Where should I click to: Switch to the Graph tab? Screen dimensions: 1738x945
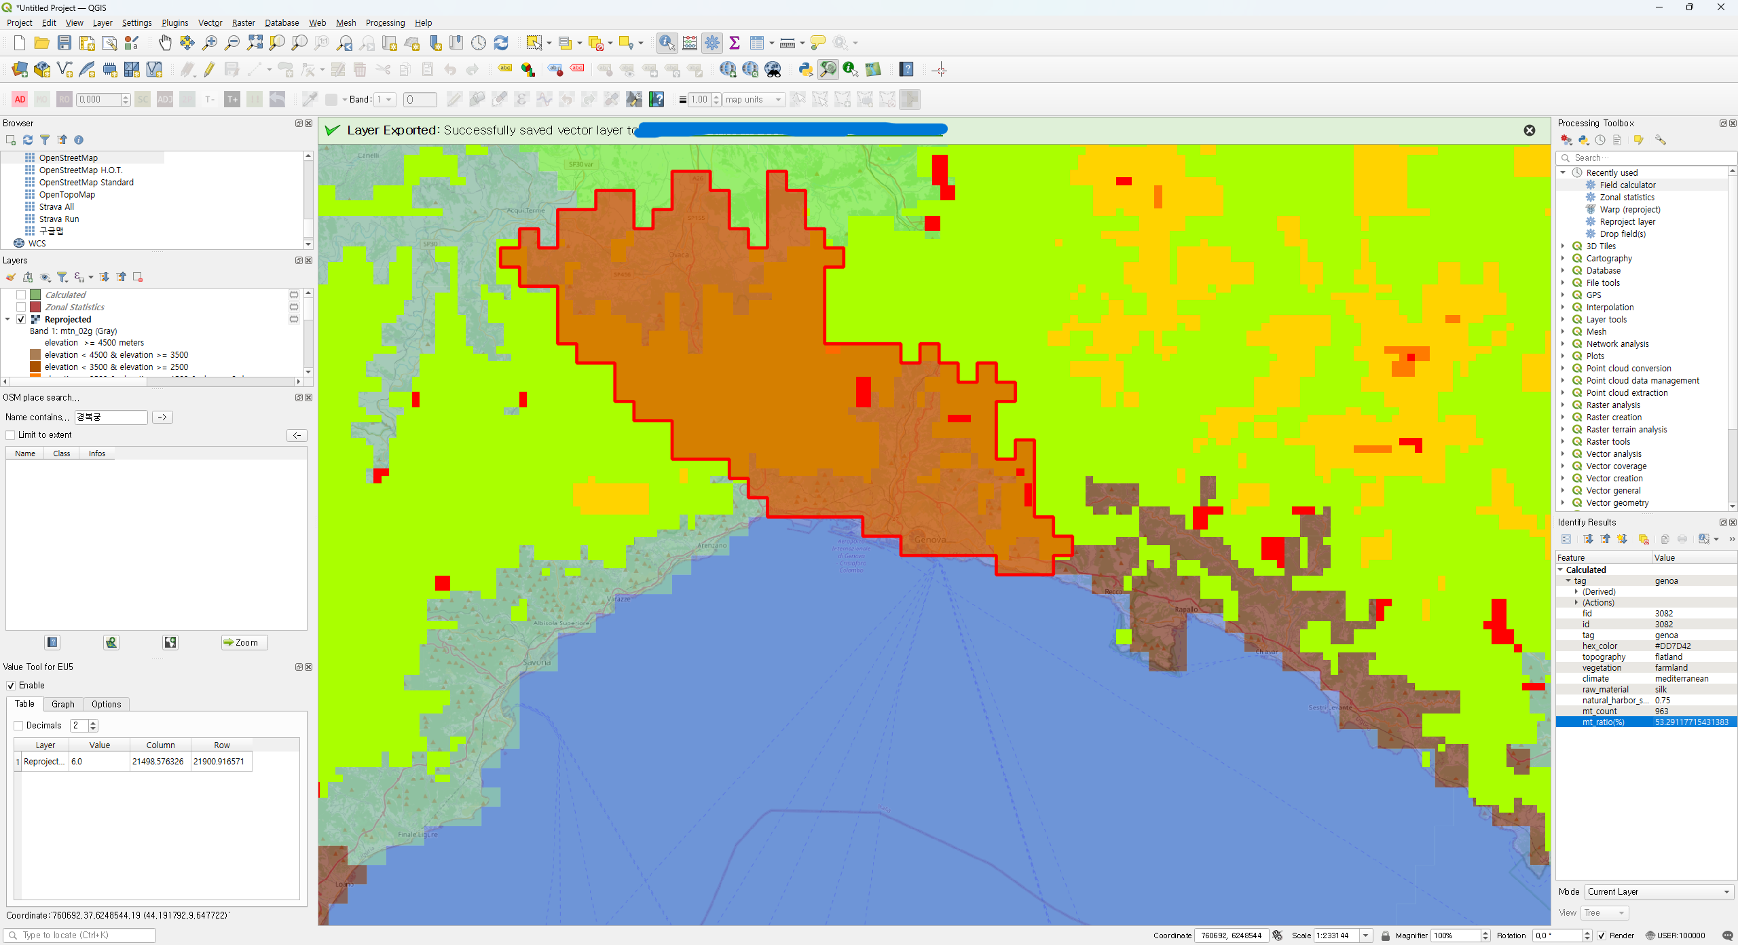tap(63, 704)
